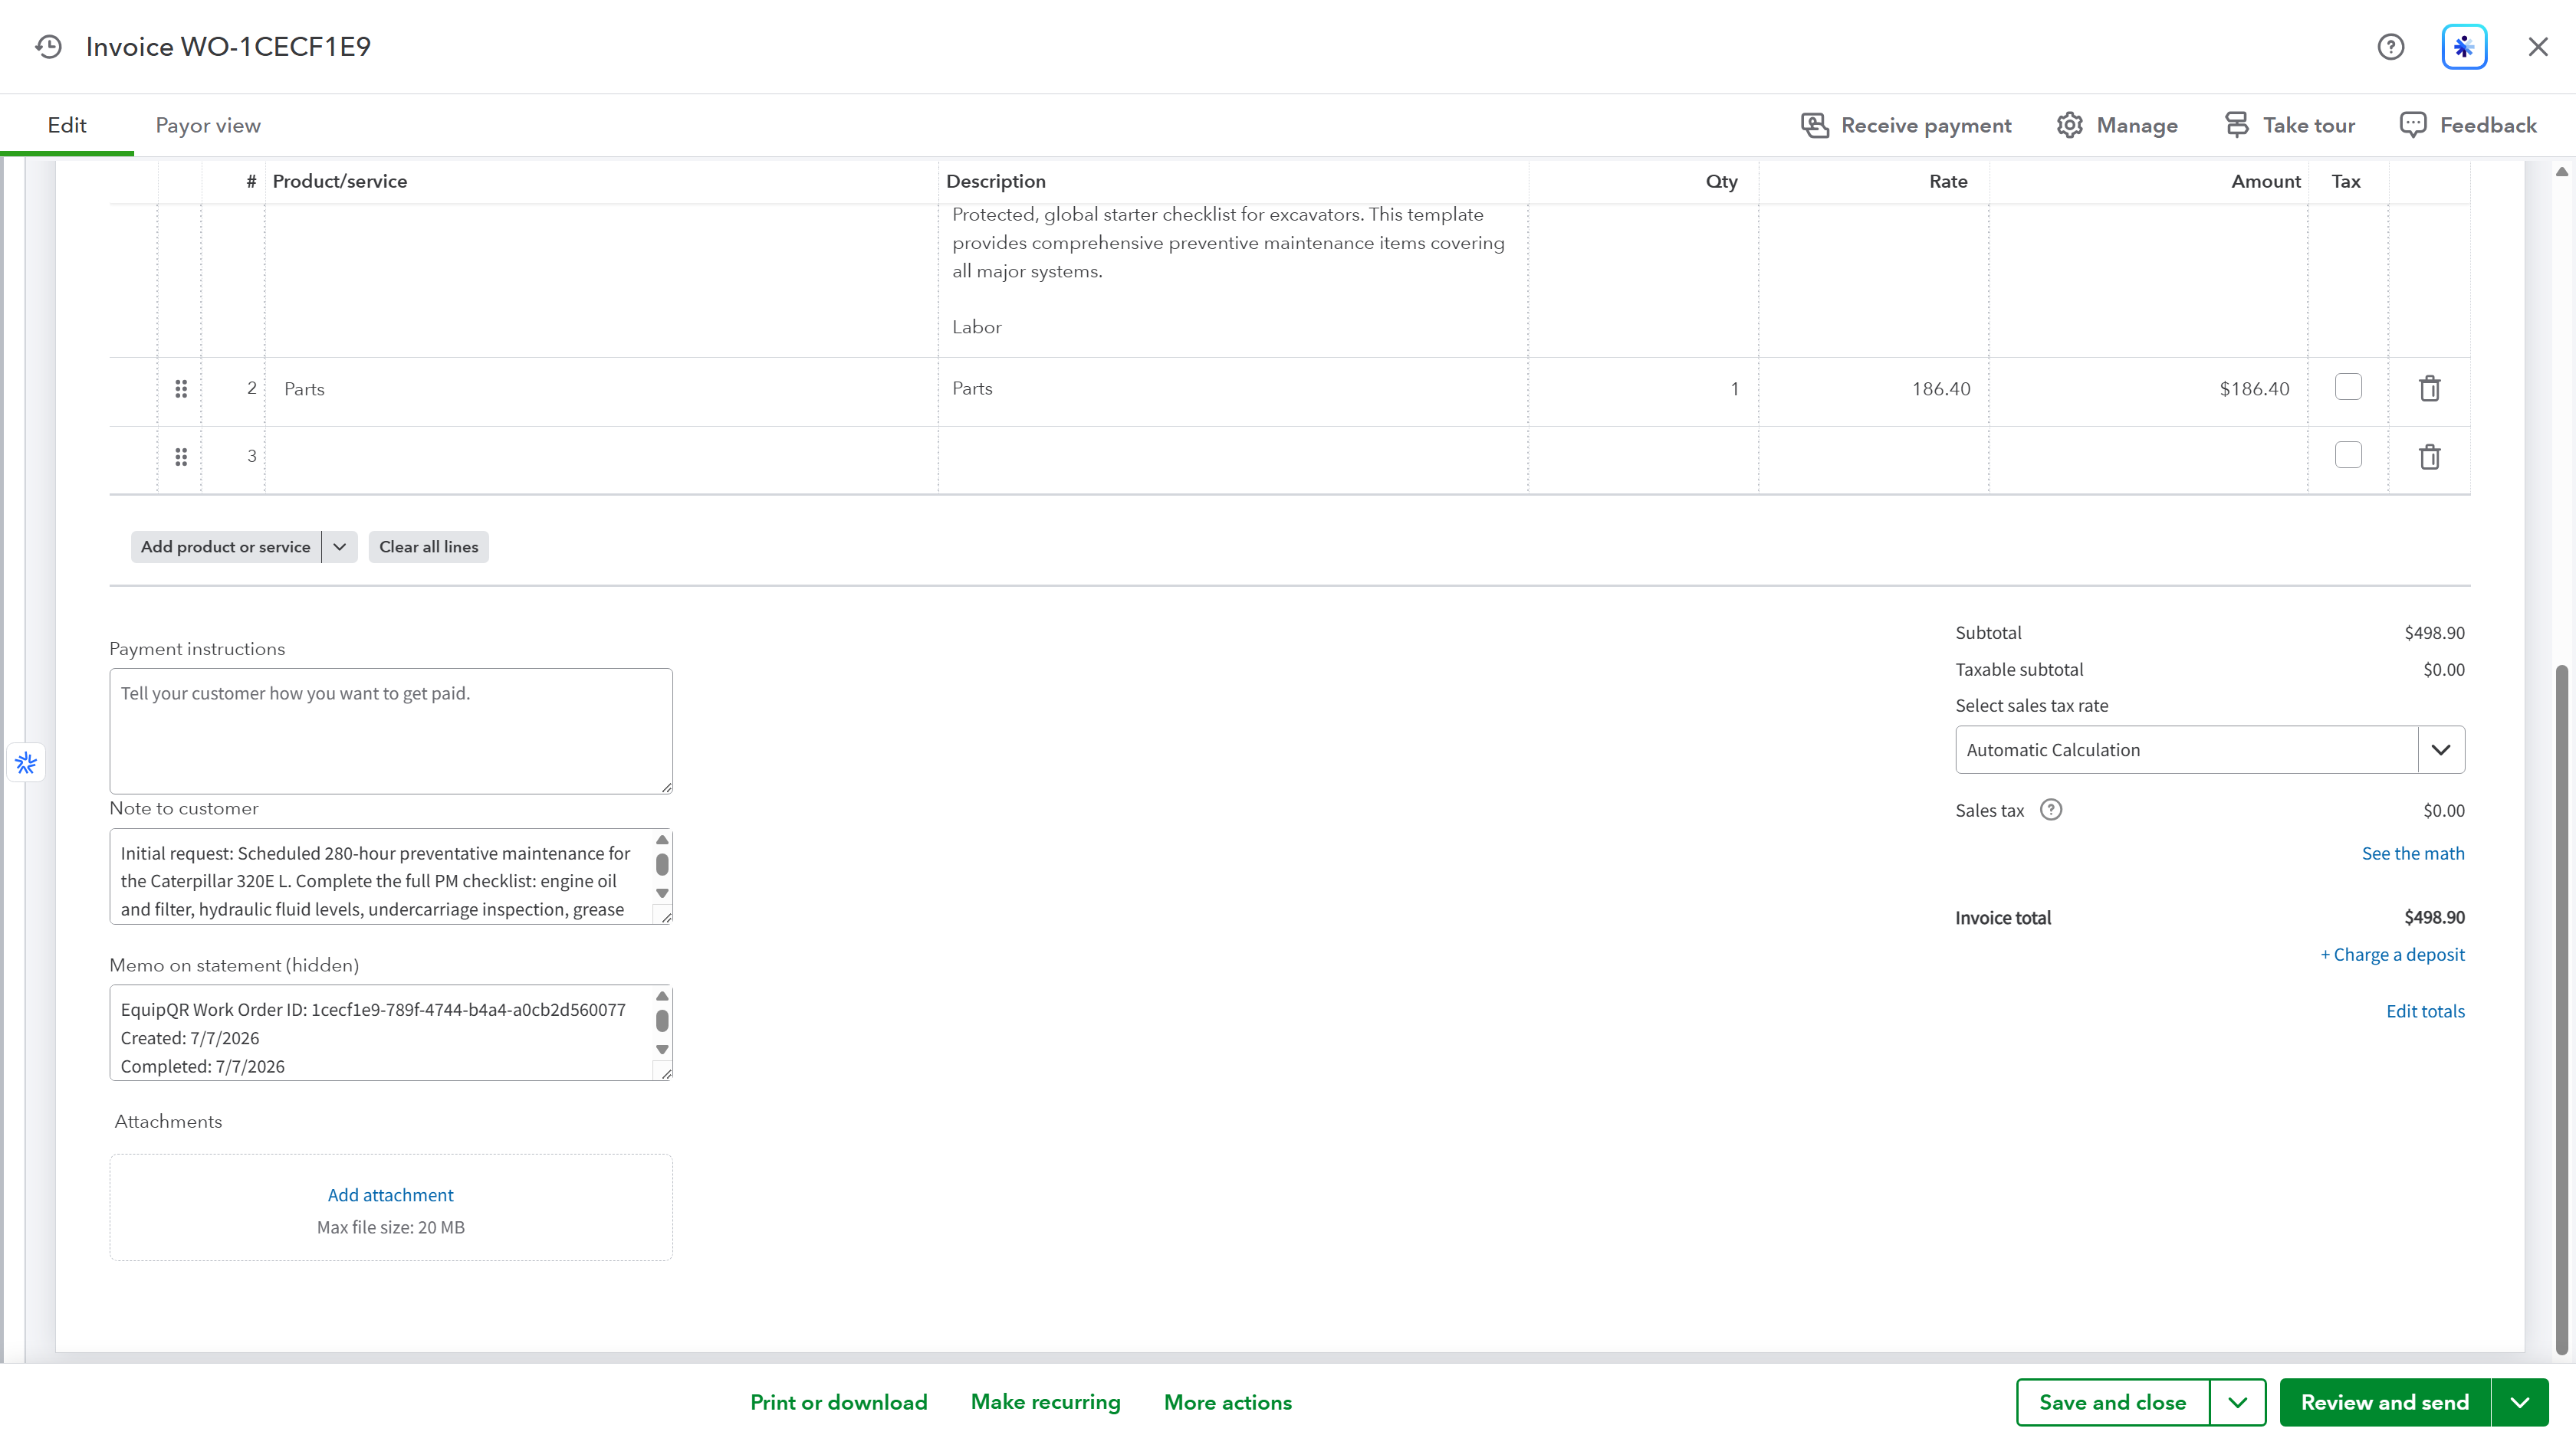Click the Product/service column header
The width and height of the screenshot is (2576, 1448).
point(340,181)
